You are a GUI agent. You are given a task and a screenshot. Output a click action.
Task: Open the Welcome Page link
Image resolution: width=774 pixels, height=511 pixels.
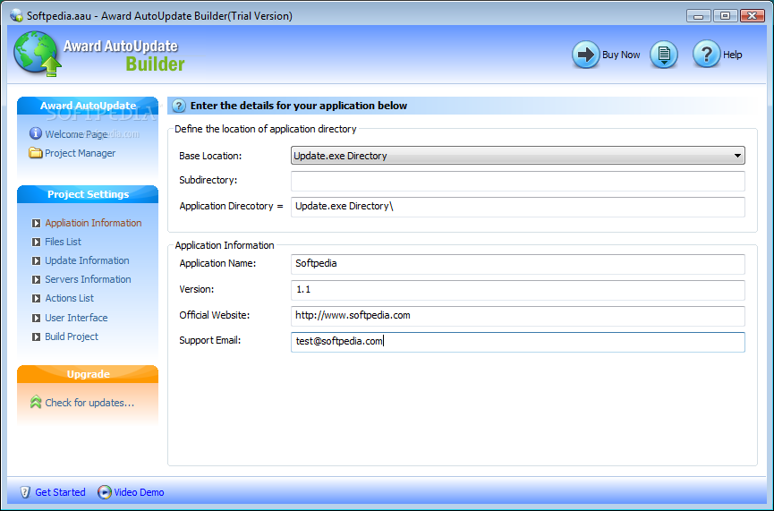[x=76, y=134]
